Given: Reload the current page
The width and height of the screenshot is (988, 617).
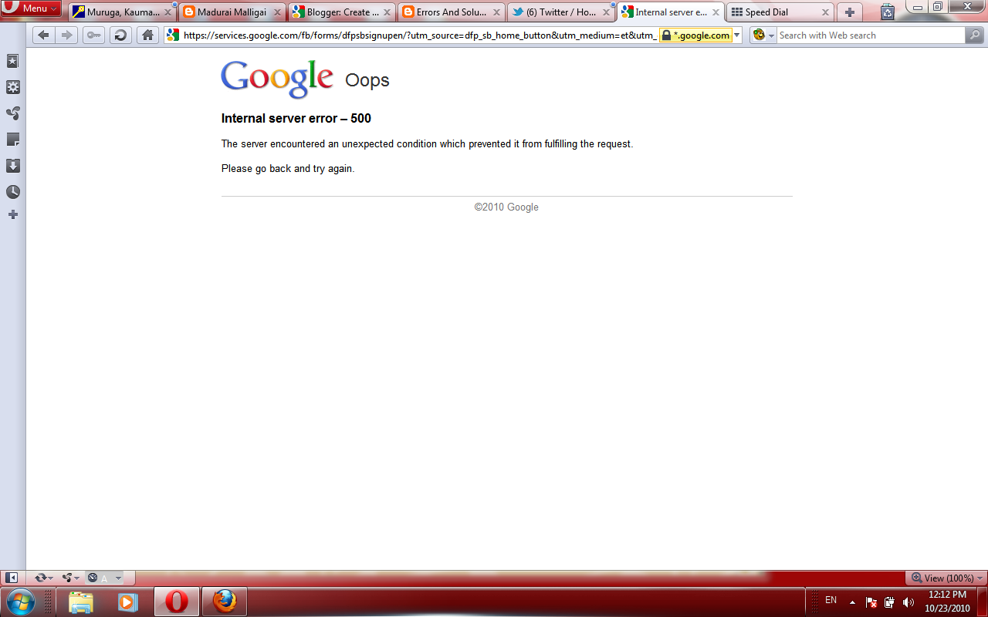Looking at the screenshot, I should coord(120,35).
